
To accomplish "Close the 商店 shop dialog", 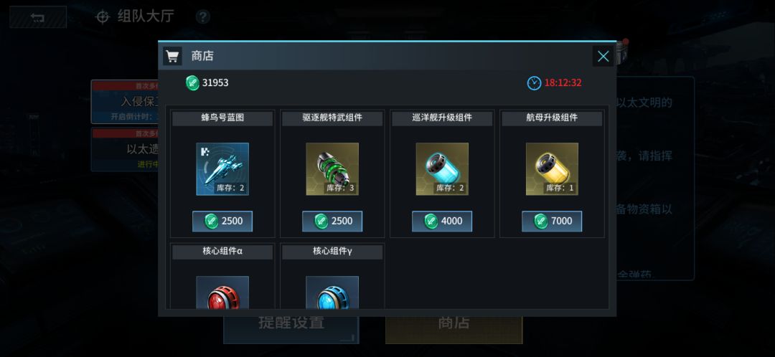I will 603,57.
